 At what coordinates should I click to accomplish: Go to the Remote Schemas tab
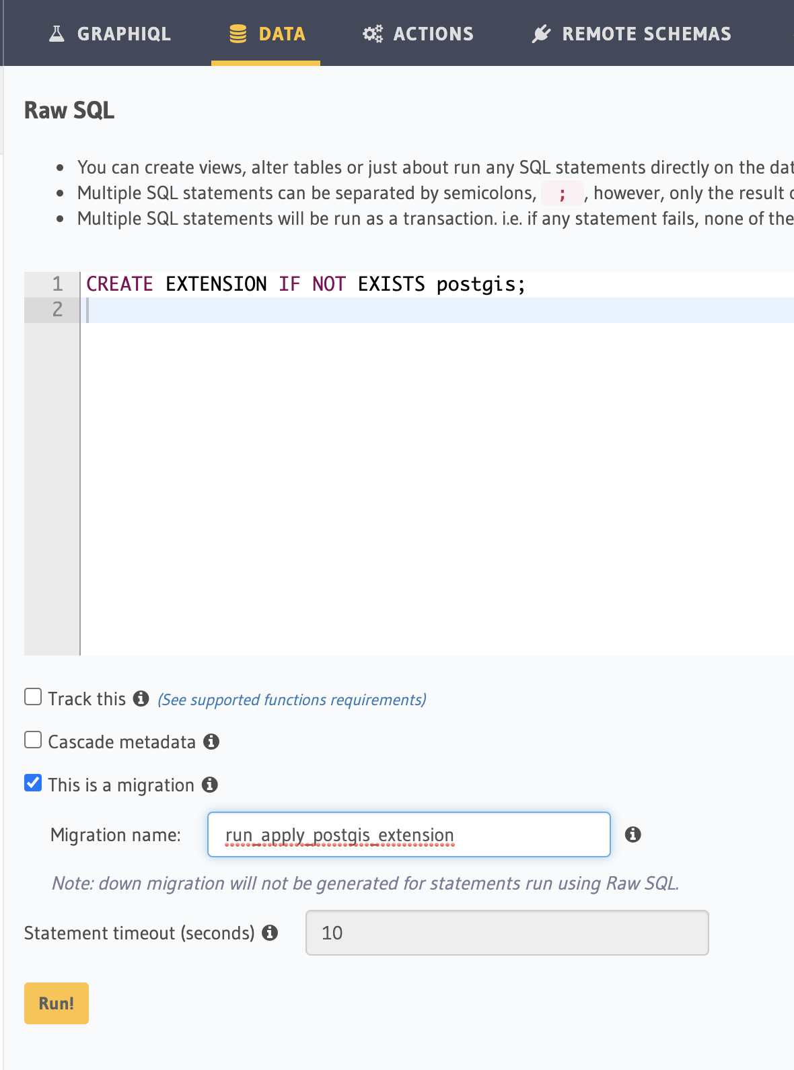coord(646,34)
